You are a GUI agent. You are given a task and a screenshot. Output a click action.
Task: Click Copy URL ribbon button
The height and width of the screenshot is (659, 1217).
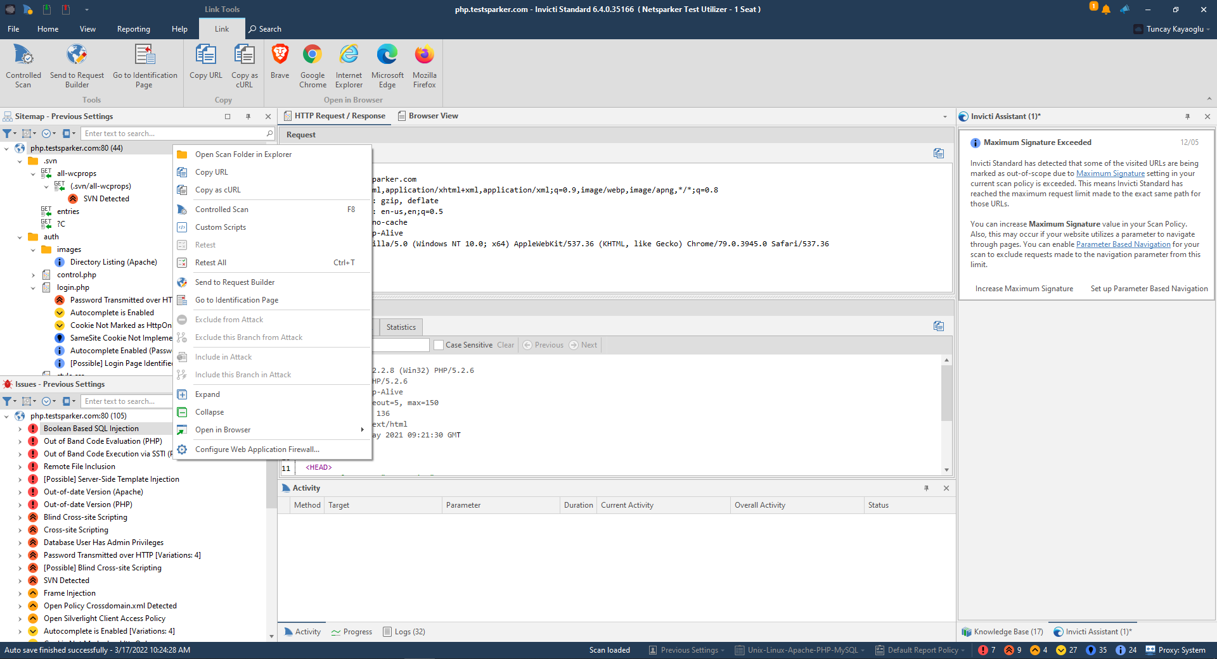pos(206,62)
